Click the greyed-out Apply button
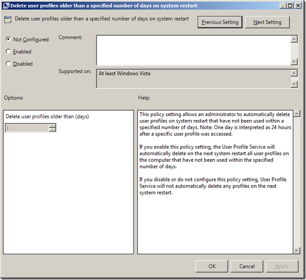Viewport: 306px width, 280px height. [x=282, y=266]
